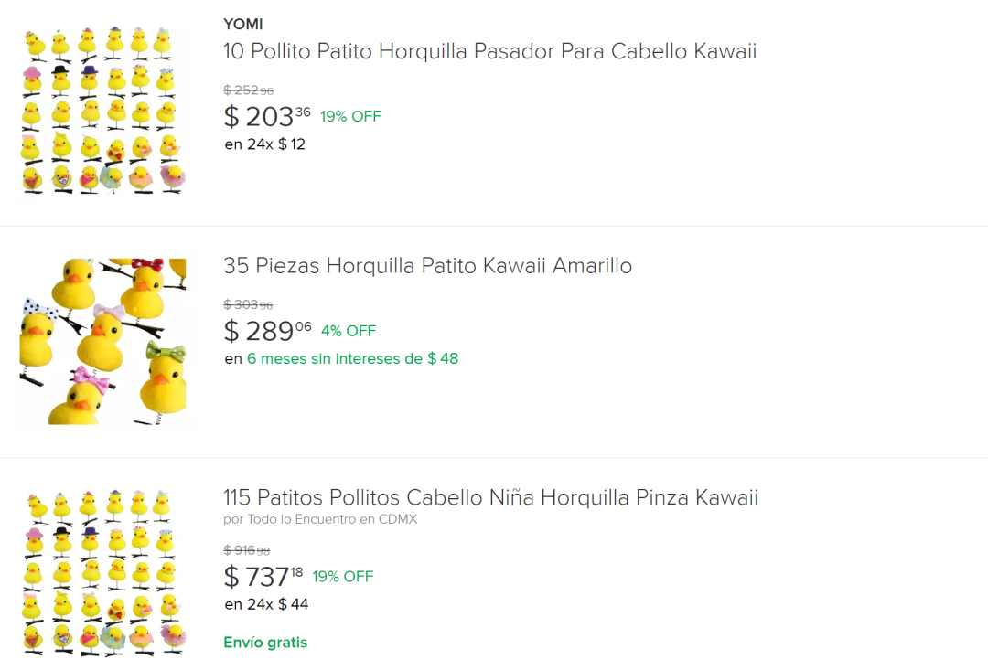Open '10 Pollito Patito Horquilla Pasador' listing title
The image size is (988, 670).
pyautogui.click(x=489, y=51)
